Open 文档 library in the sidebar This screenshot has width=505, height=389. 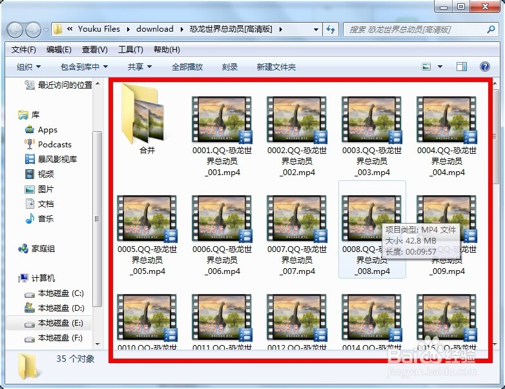coord(39,204)
